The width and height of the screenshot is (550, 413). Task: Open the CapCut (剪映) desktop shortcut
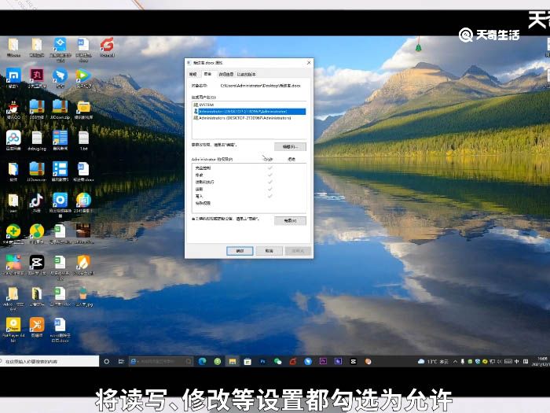tap(36, 263)
